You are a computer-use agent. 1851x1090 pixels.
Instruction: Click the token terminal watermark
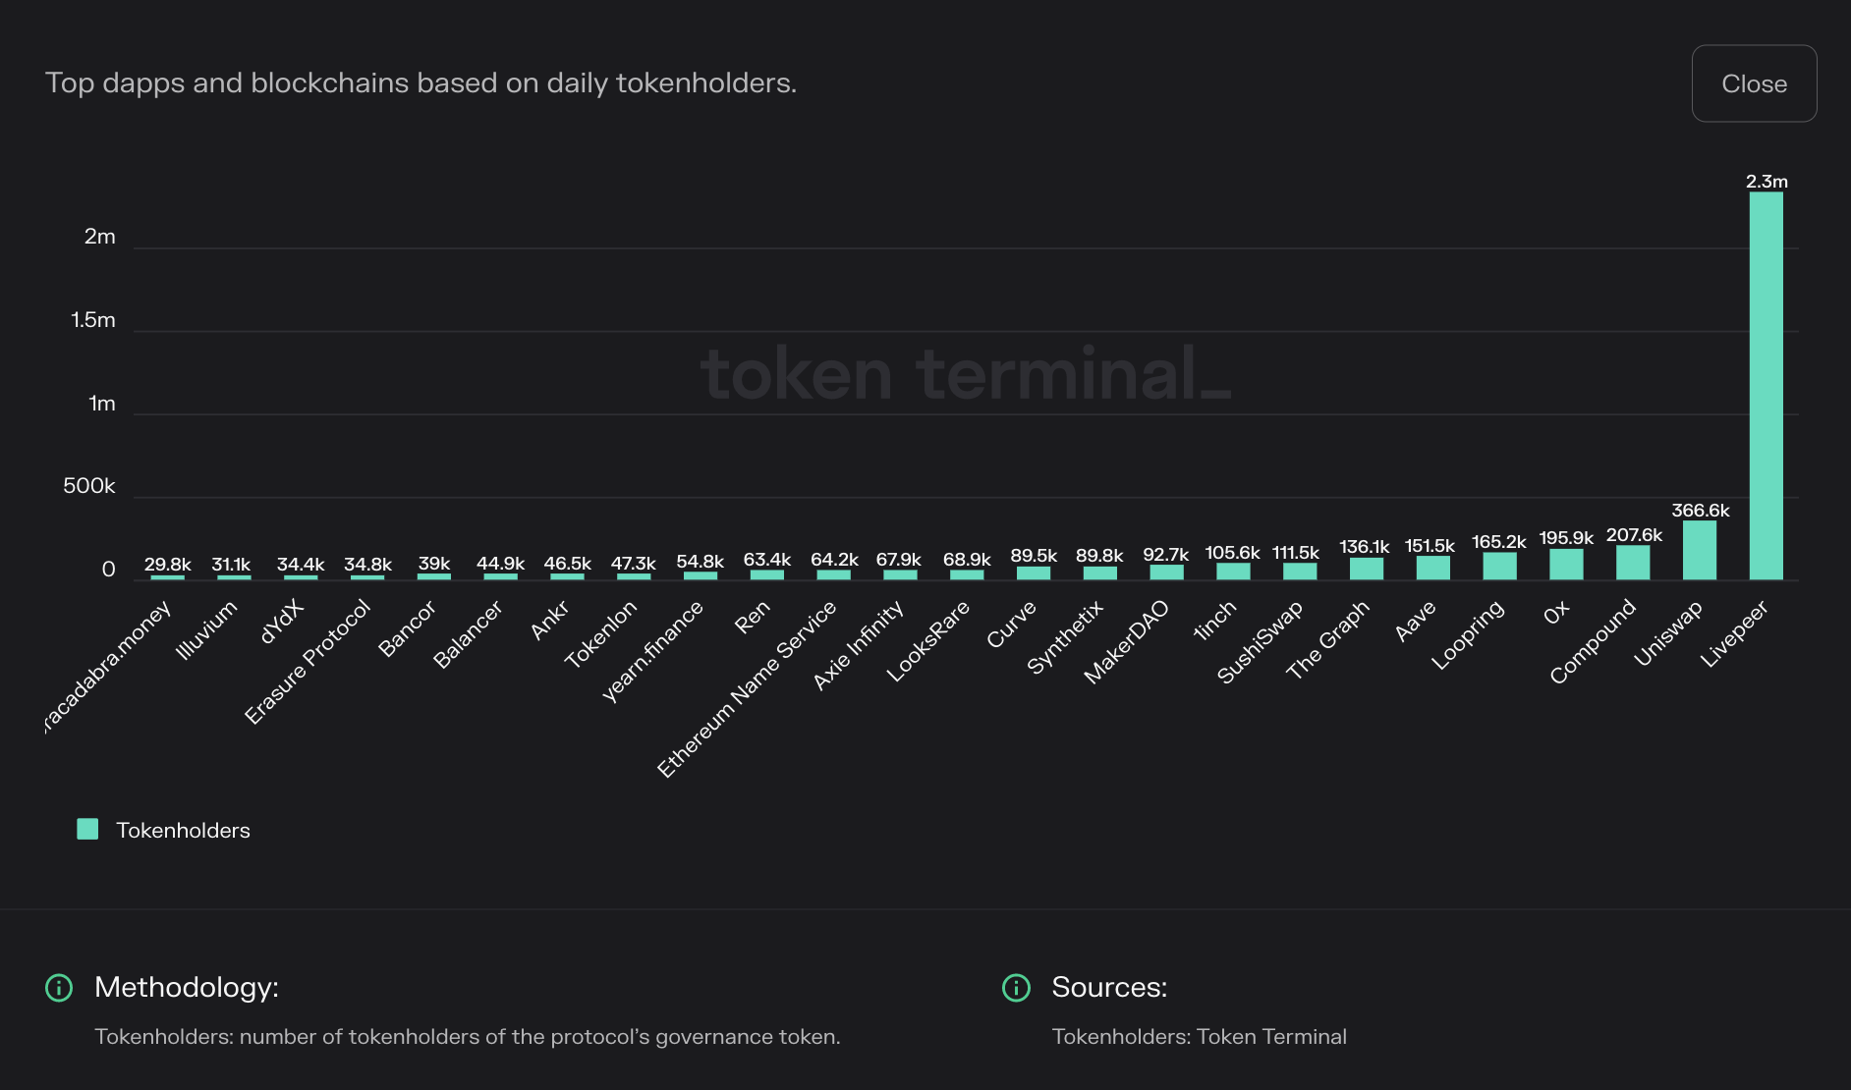(966, 374)
